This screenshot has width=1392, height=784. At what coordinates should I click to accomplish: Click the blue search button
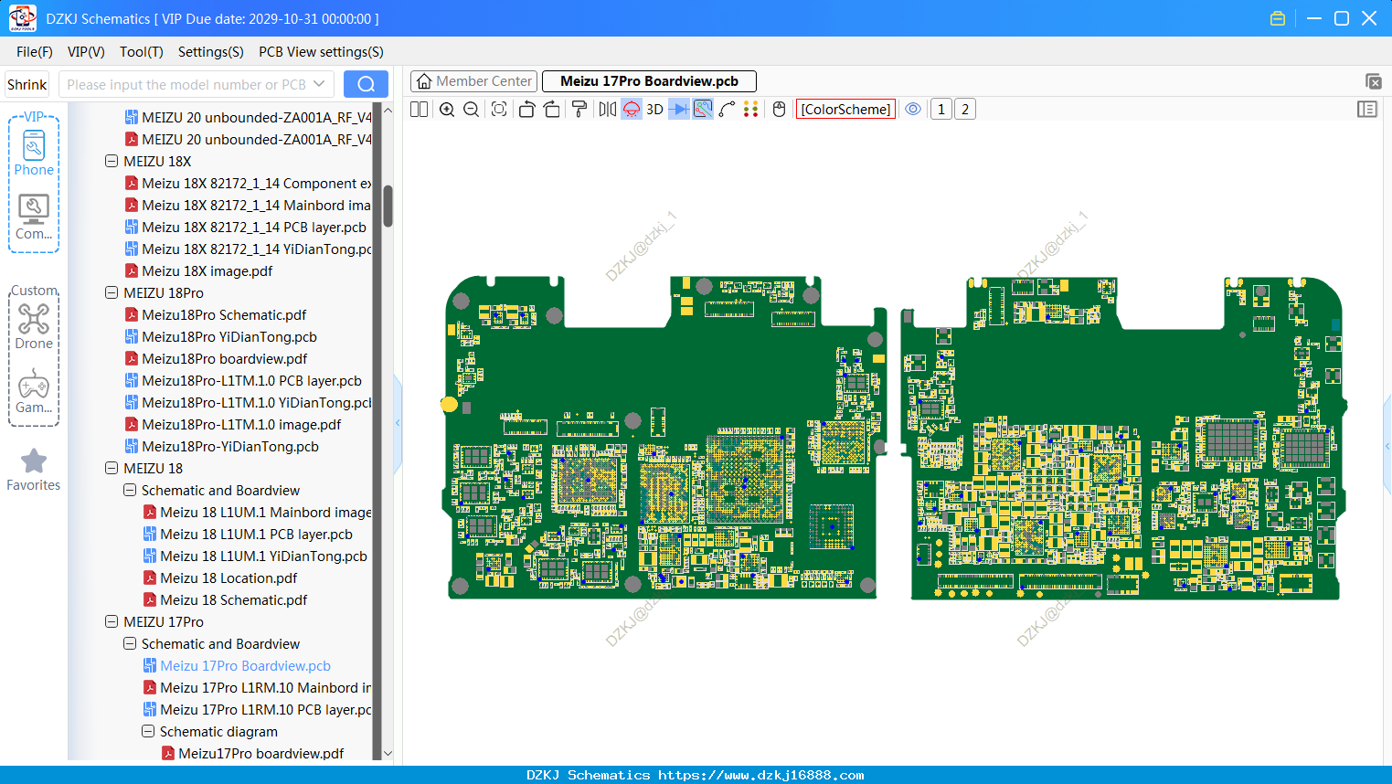[366, 84]
